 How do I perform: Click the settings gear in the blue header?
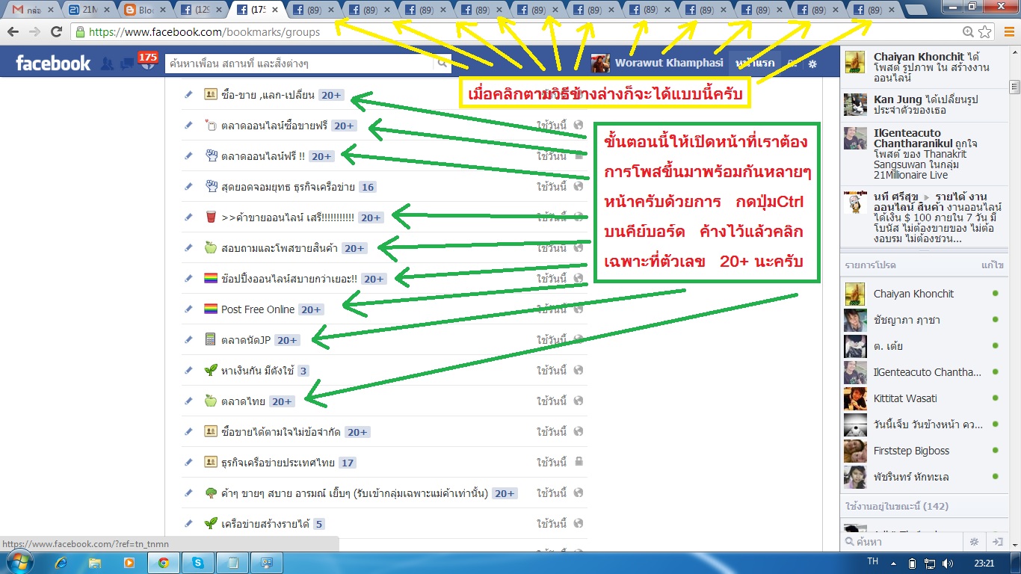pos(813,64)
